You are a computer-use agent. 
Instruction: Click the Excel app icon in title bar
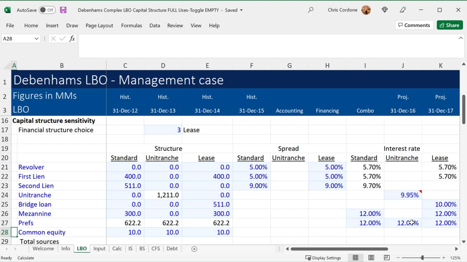[7, 10]
